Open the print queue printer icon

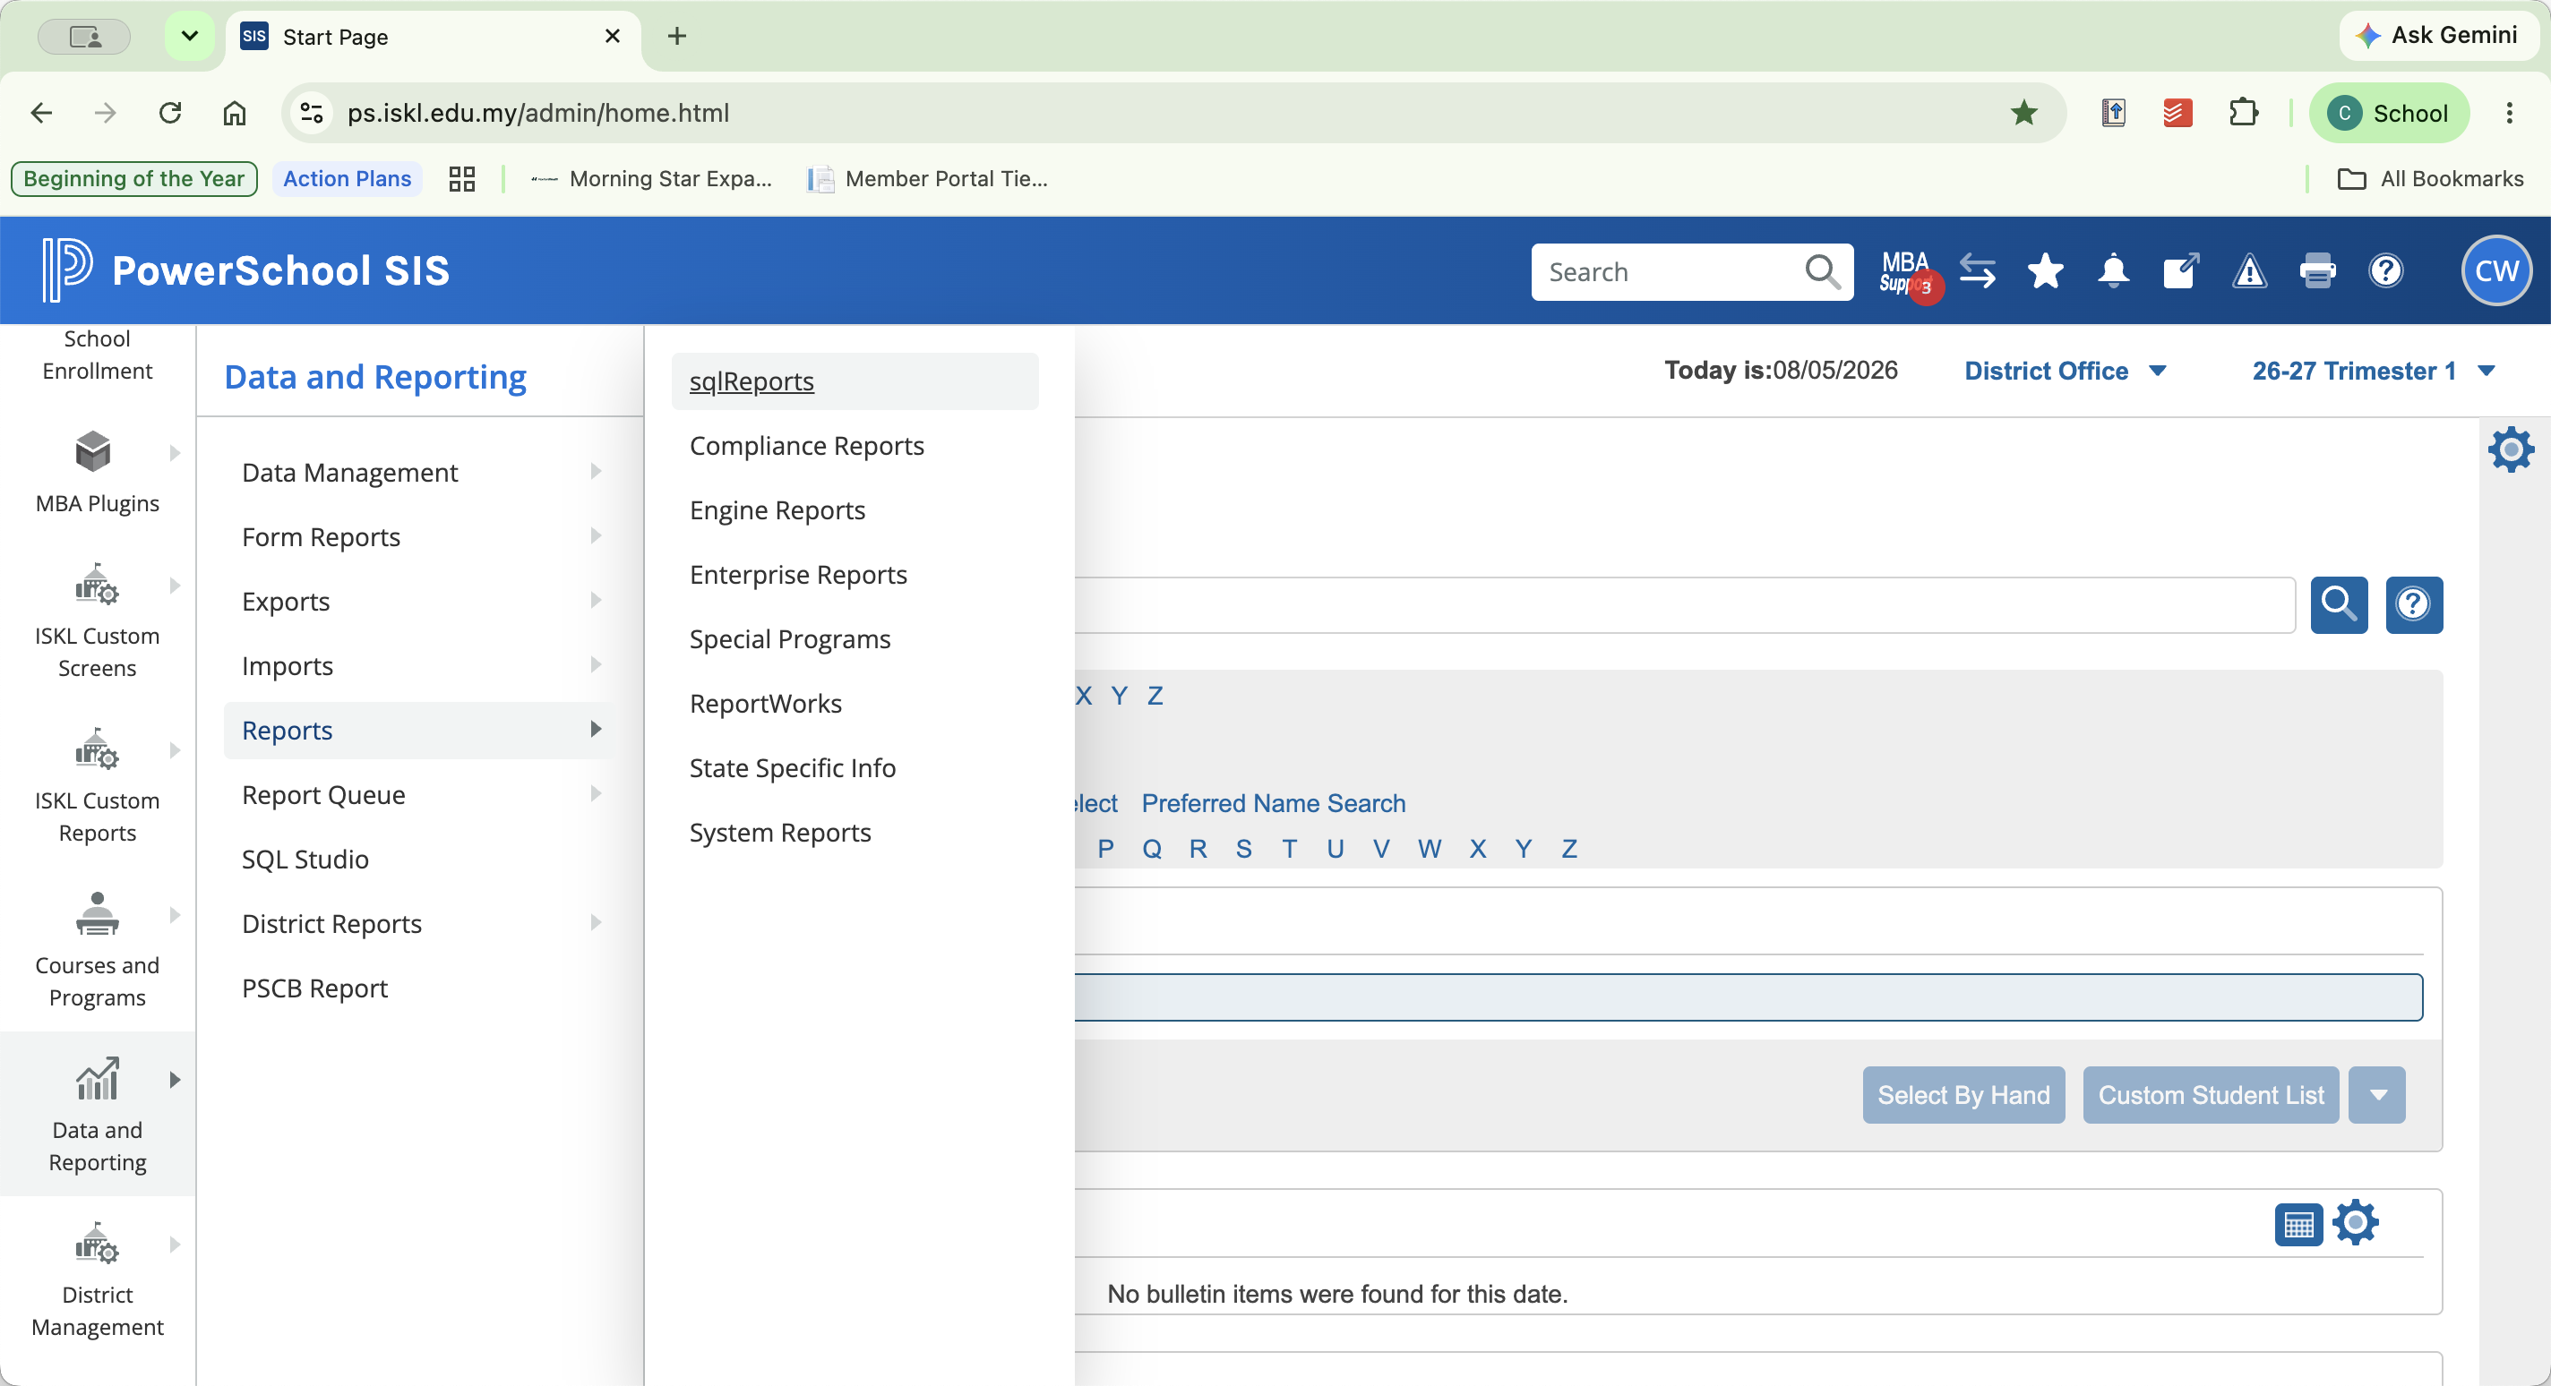click(x=2317, y=271)
